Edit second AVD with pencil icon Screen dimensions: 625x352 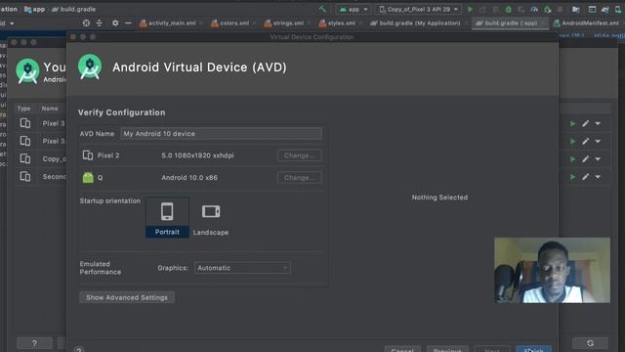pyautogui.click(x=586, y=141)
